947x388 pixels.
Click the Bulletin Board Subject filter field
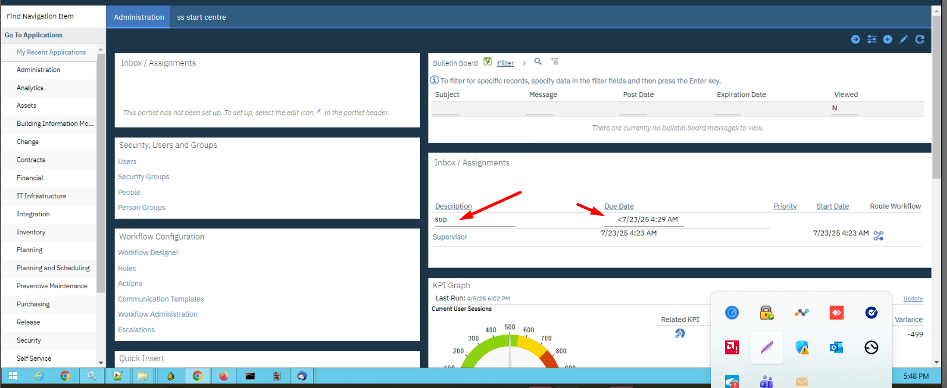pyautogui.click(x=446, y=108)
